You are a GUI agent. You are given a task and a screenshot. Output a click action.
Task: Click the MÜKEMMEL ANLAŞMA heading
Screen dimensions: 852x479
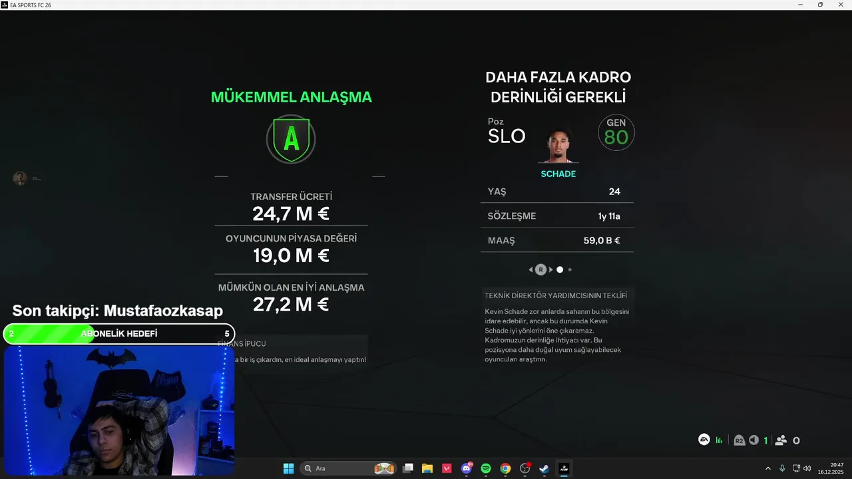291,97
